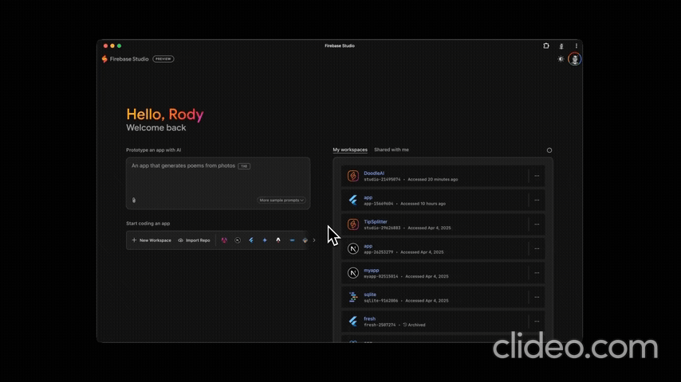Click the prompt field about poems from photos
Viewport: 681px width, 382px height.
218,183
